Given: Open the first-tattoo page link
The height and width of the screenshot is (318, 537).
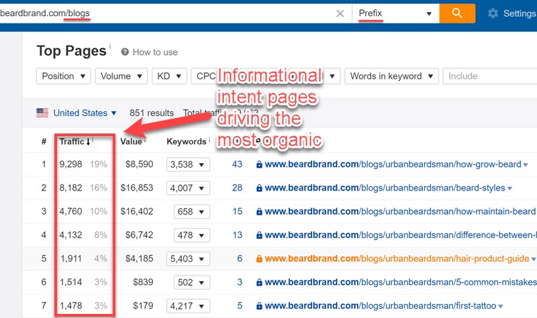Looking at the screenshot, I should pos(381,306).
